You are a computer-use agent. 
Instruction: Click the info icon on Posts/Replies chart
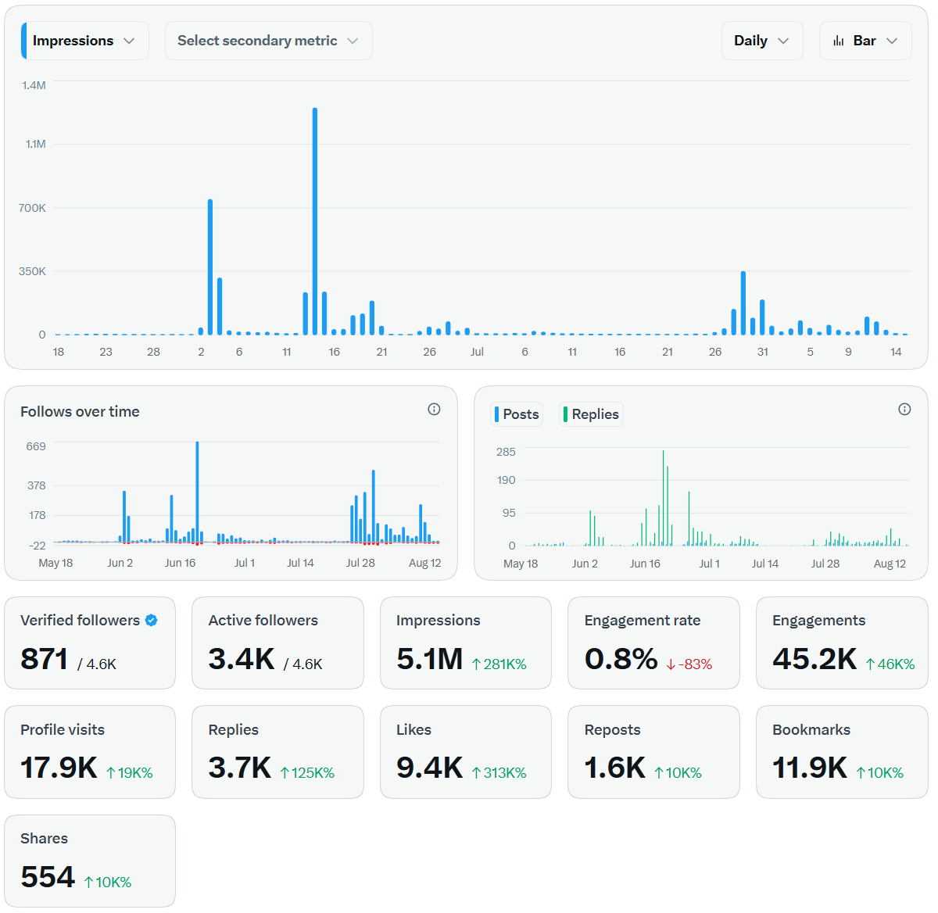point(904,409)
